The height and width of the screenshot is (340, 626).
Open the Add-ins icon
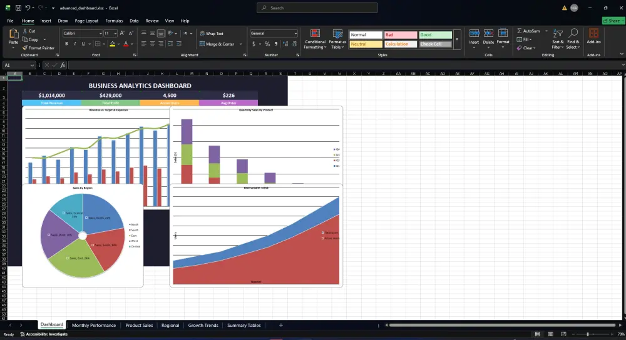click(x=593, y=33)
